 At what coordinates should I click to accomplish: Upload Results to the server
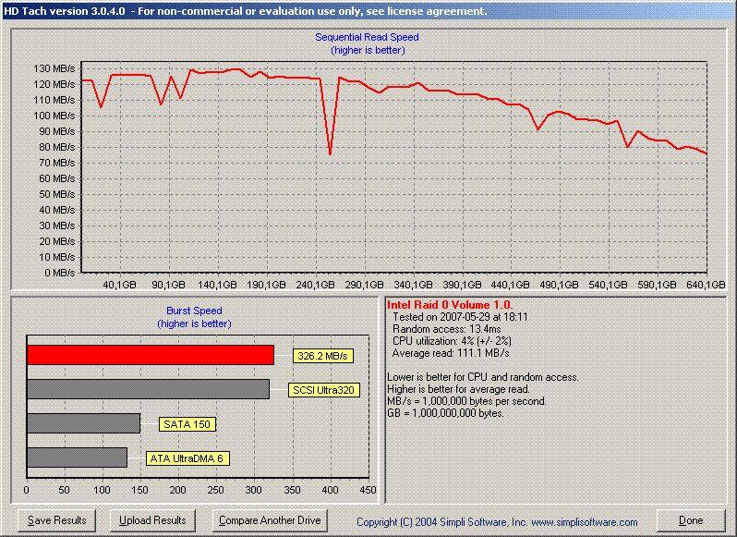(152, 520)
